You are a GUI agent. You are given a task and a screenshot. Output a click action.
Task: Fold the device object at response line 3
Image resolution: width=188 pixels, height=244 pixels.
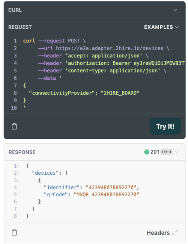point(19,180)
